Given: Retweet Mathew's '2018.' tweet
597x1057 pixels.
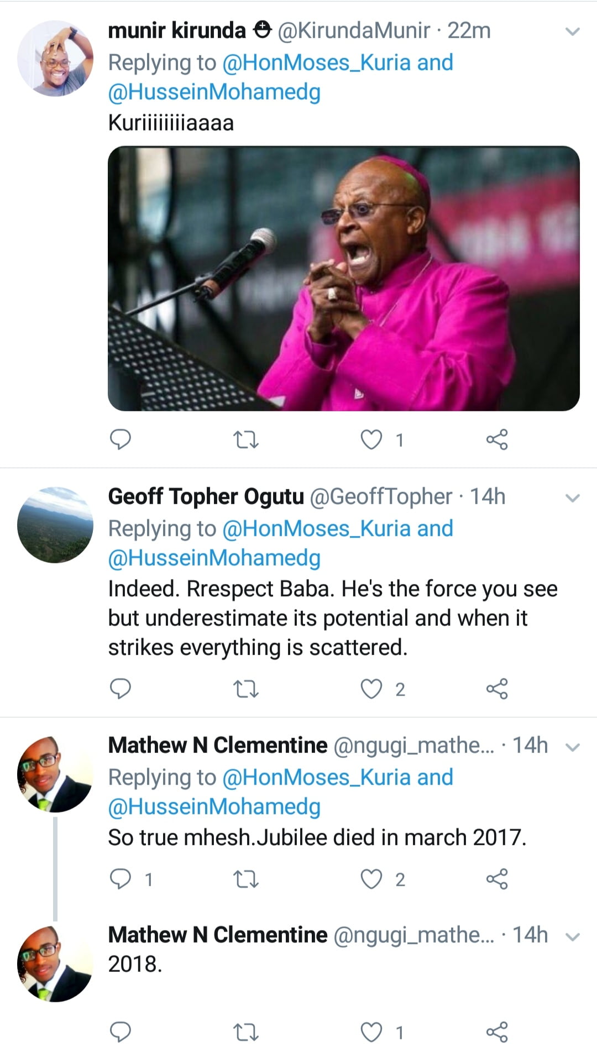Looking at the screenshot, I should [x=245, y=1032].
